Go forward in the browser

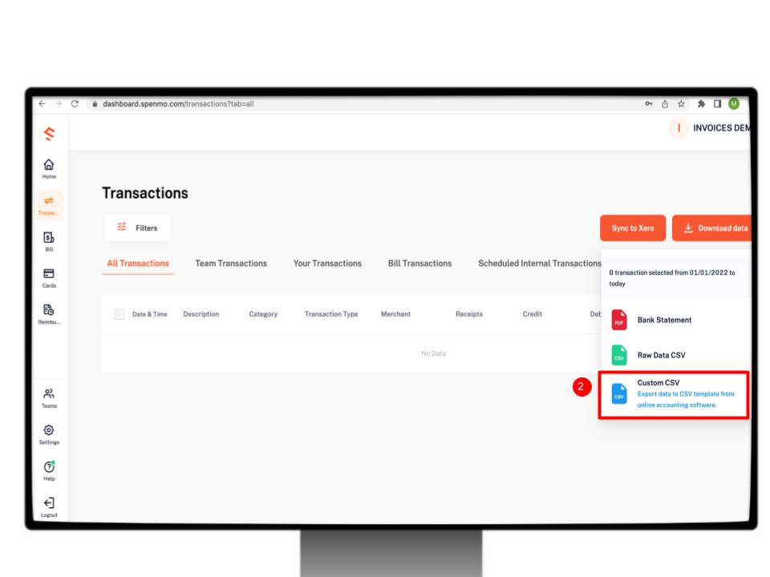59,103
